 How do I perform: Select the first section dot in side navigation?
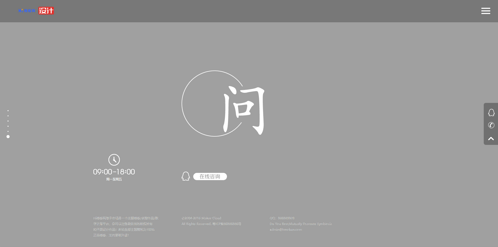(x=8, y=111)
